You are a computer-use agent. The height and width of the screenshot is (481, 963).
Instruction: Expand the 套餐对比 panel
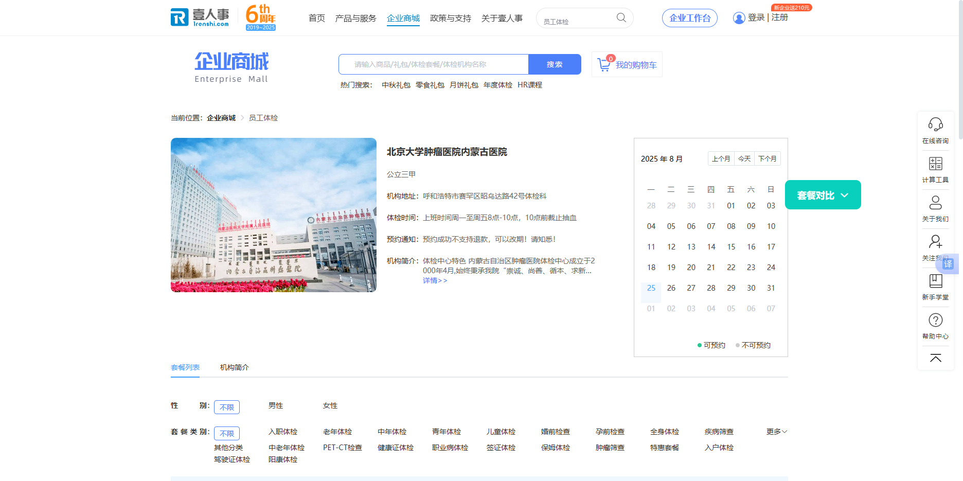(x=823, y=195)
